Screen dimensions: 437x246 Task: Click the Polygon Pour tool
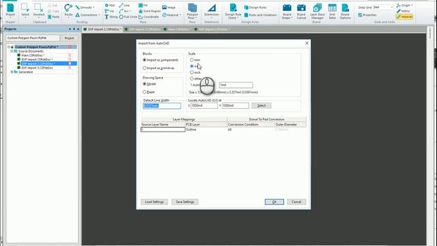click(x=193, y=11)
